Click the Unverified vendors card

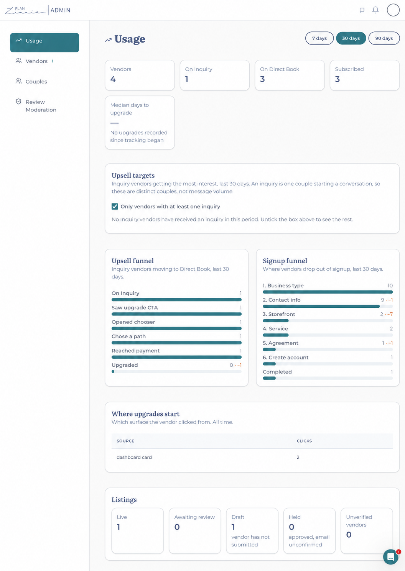point(367,531)
